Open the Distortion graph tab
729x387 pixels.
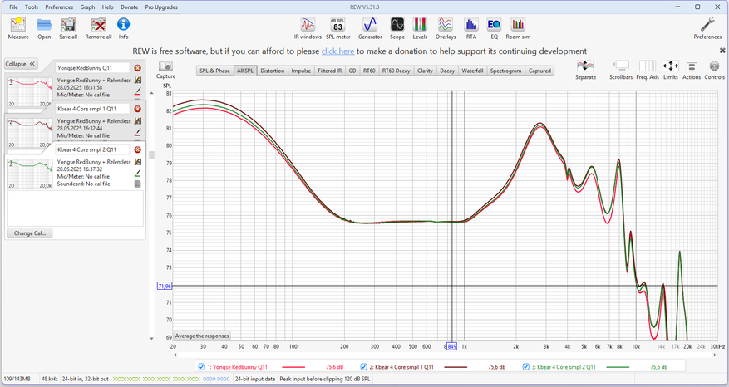click(x=272, y=71)
